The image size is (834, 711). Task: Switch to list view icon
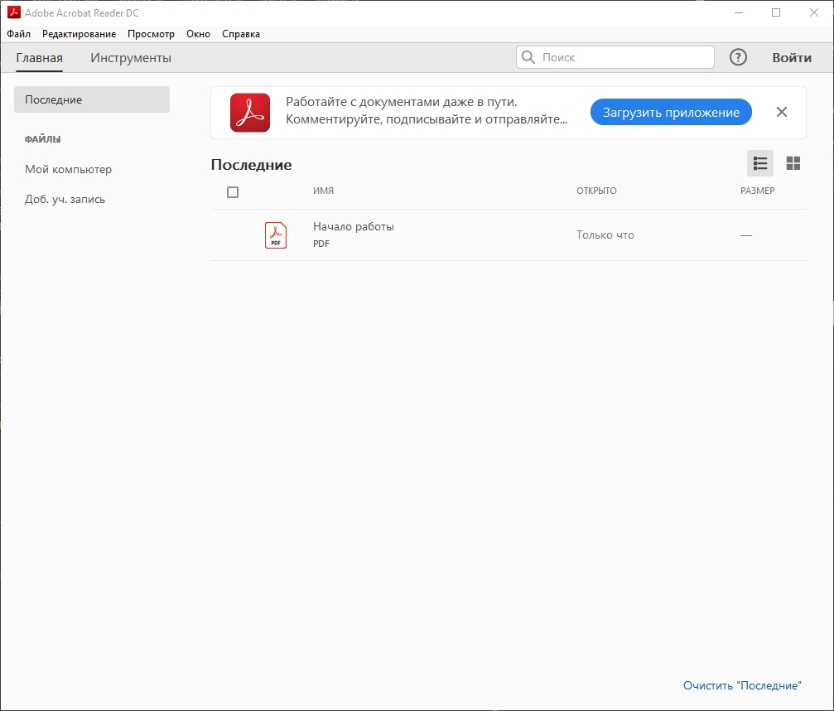click(760, 163)
